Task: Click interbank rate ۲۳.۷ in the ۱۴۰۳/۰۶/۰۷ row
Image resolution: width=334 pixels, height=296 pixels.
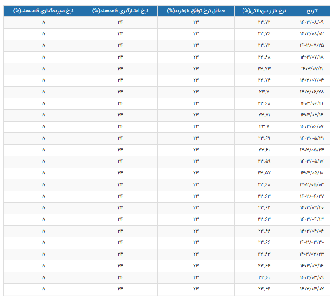Action: [x=264, y=127]
